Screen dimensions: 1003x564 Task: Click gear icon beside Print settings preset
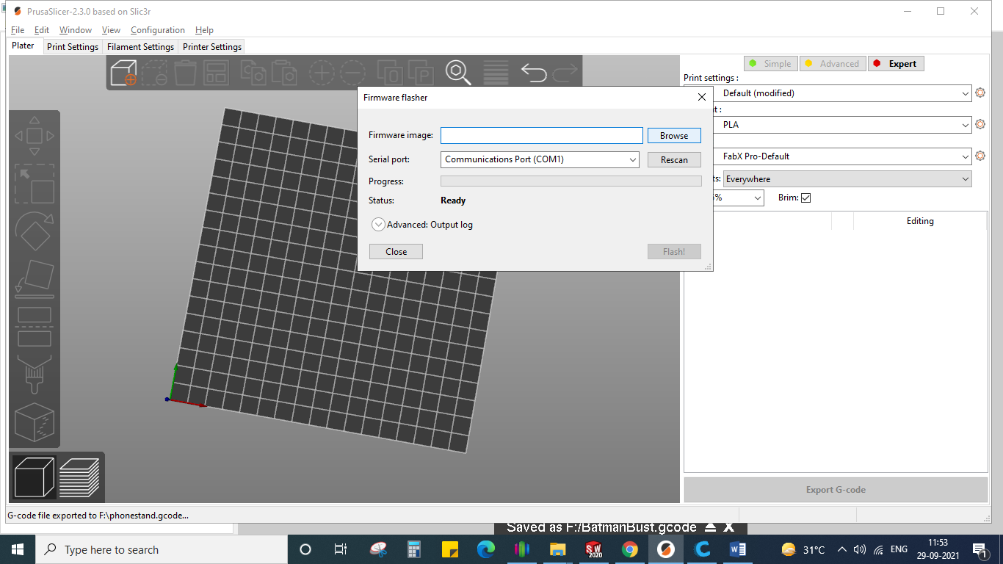980,93
